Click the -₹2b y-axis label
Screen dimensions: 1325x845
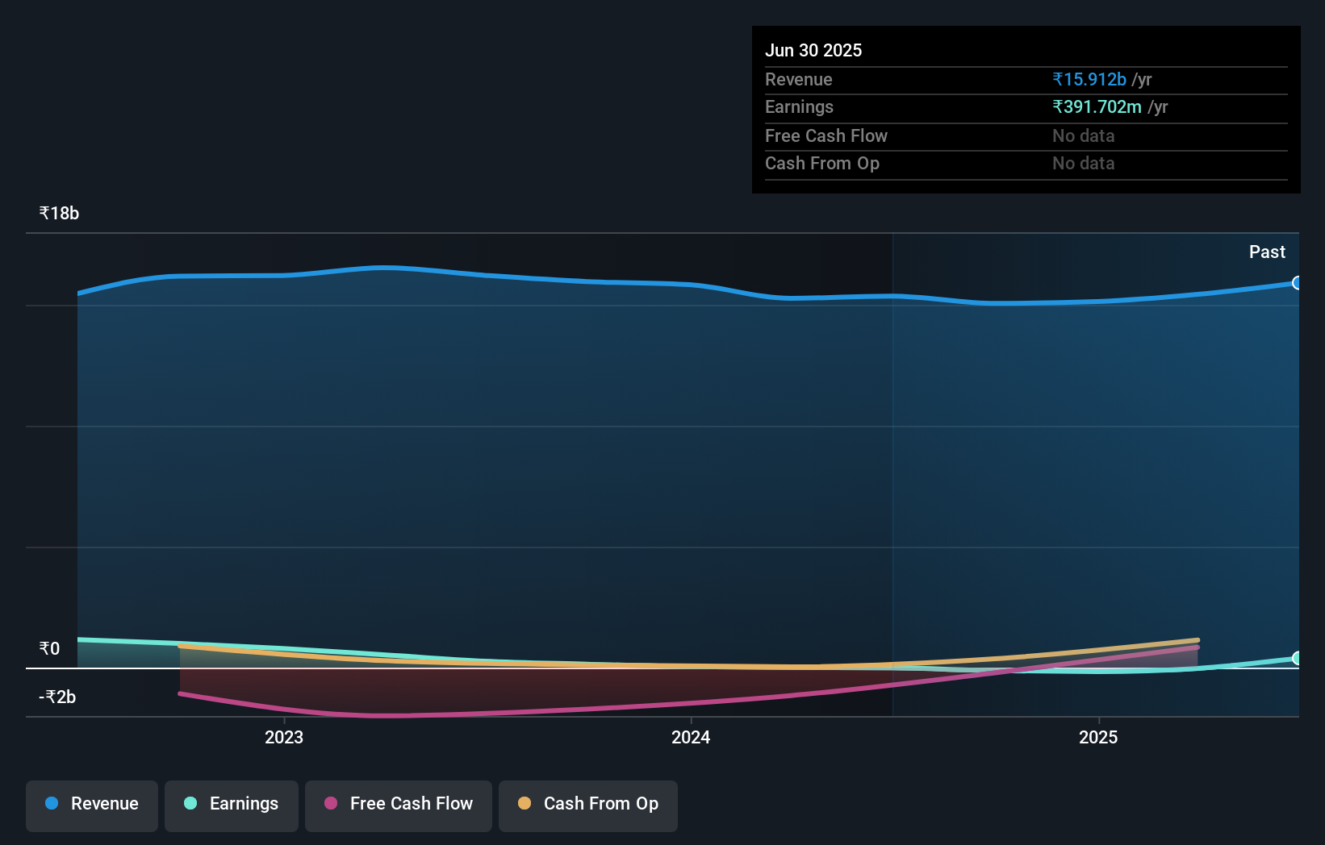coord(57,697)
